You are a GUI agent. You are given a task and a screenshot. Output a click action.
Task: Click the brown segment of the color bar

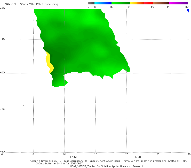pos(161,3)
